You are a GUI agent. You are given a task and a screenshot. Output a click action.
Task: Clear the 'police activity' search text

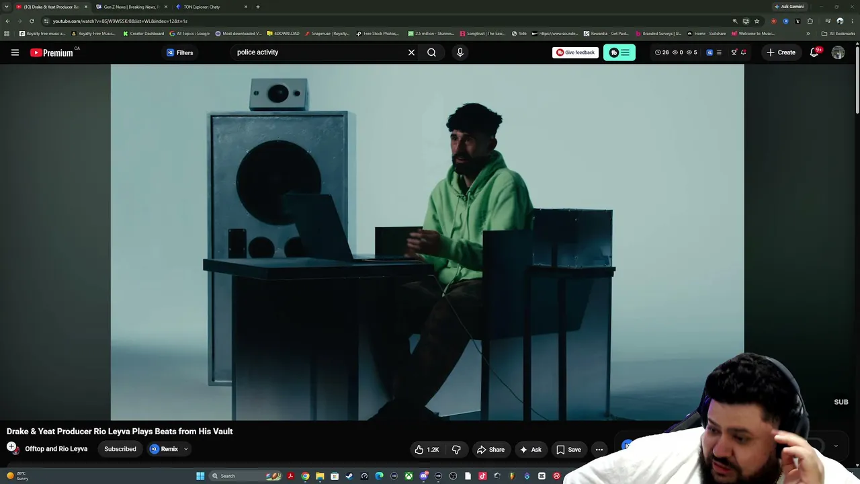(x=411, y=52)
